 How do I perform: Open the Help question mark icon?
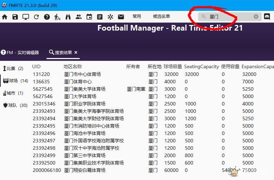pos(47,17)
